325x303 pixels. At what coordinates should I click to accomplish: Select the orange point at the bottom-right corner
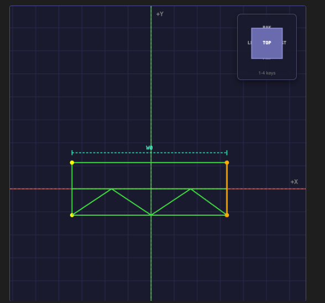[x=227, y=215]
